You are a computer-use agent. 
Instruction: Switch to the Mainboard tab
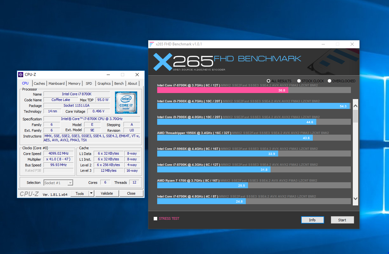(57, 84)
